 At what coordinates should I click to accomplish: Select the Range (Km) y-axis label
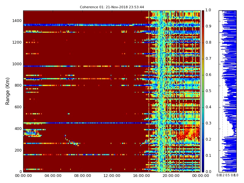point(7,91)
